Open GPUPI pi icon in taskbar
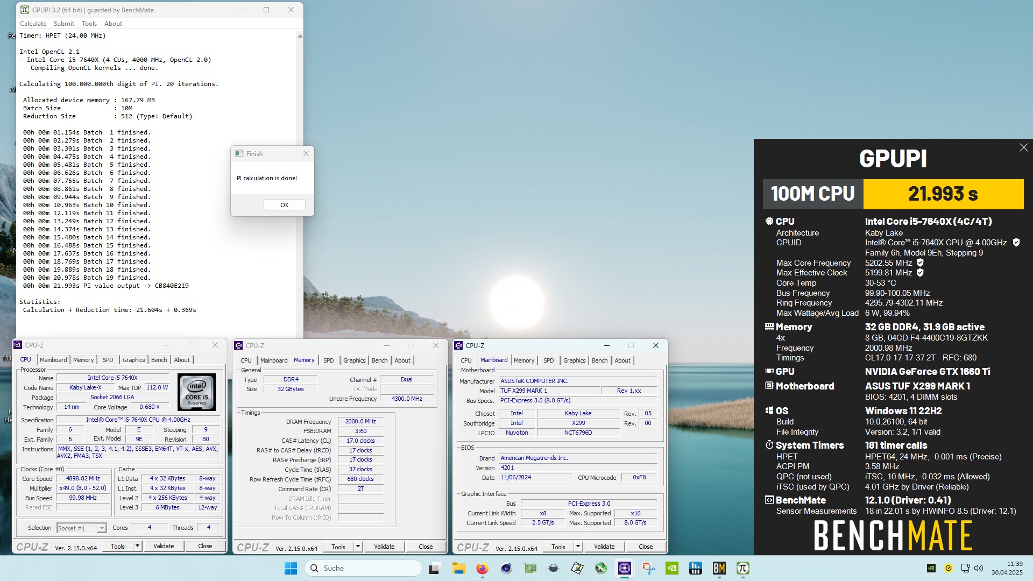The height and width of the screenshot is (581, 1033). click(743, 568)
